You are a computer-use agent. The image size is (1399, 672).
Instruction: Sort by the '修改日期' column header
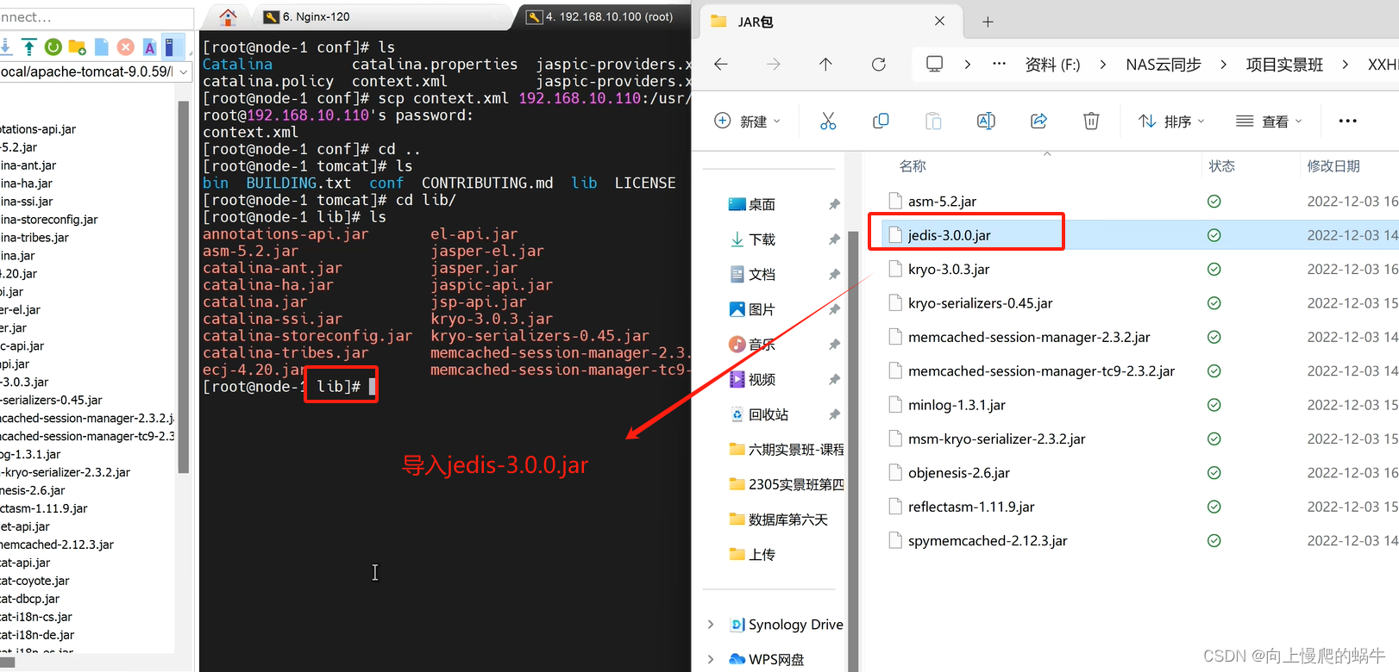pyautogui.click(x=1333, y=166)
